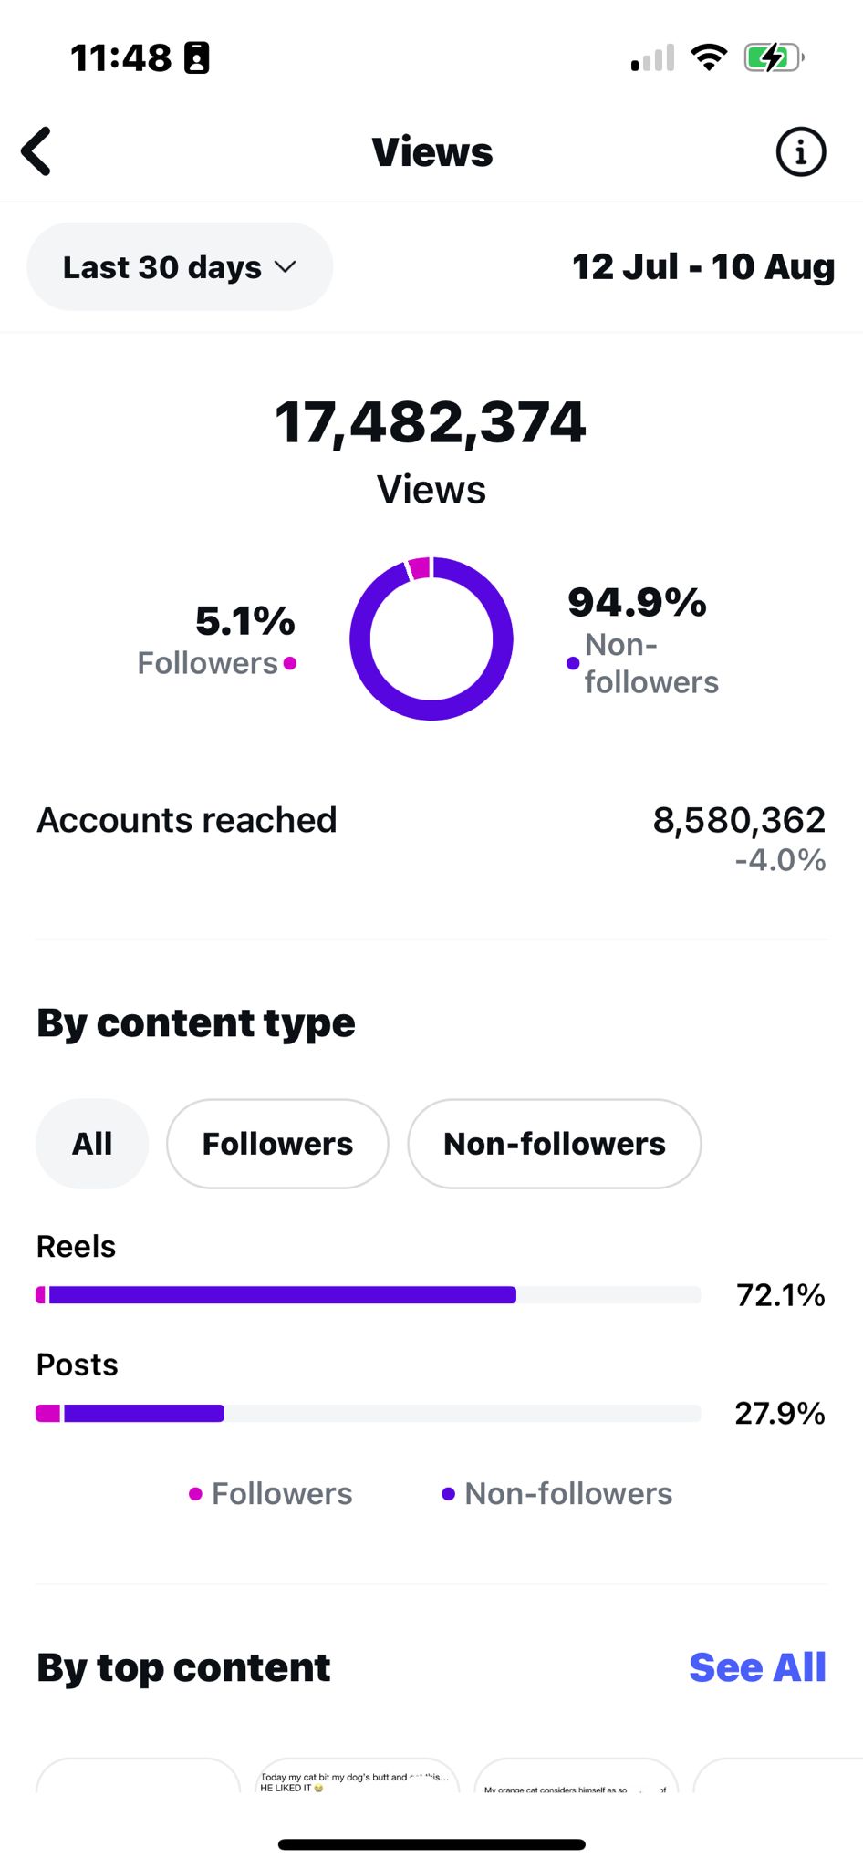Tap the purple Non-followers legend dot under the bars
863x1868 pixels.
click(x=448, y=1493)
